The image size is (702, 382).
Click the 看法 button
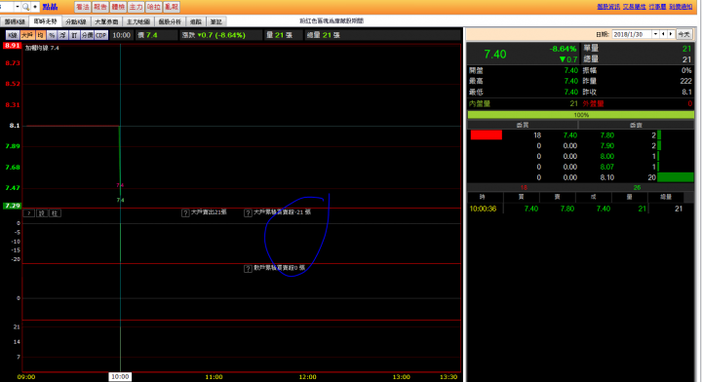(x=82, y=7)
